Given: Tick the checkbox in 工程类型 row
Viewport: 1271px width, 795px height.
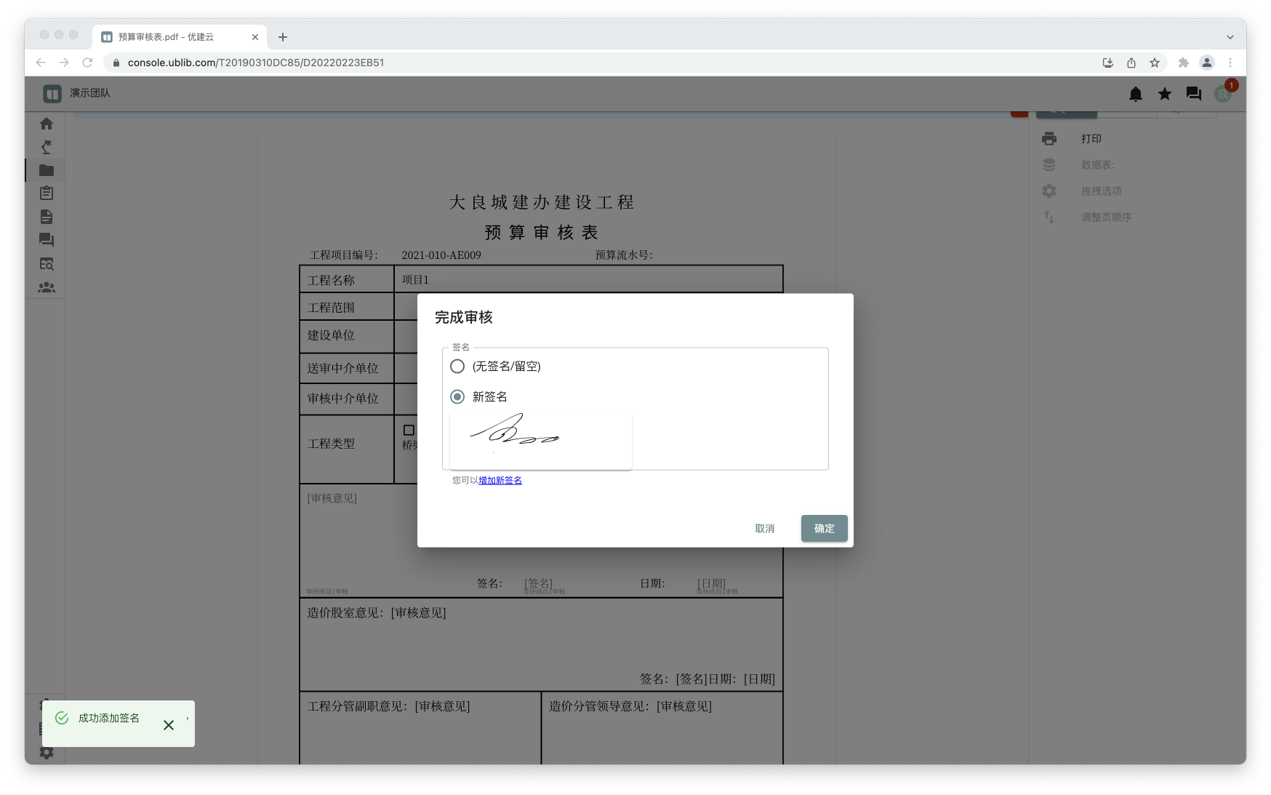Looking at the screenshot, I should click(409, 430).
